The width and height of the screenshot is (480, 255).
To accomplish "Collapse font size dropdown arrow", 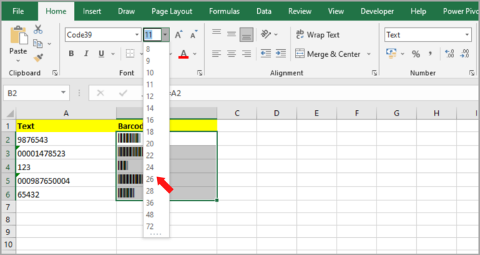I will pyautogui.click(x=165, y=35).
